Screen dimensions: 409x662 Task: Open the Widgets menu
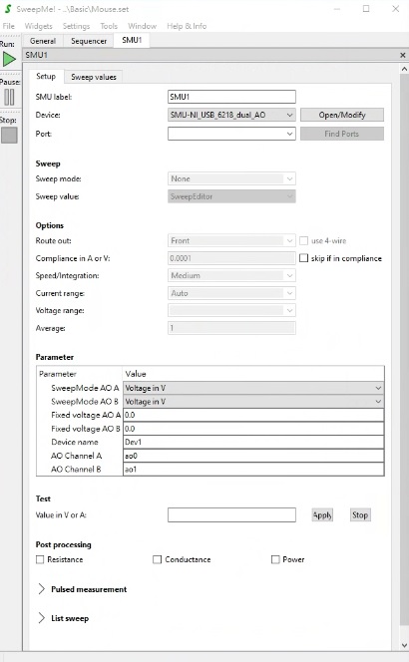pyautogui.click(x=39, y=26)
